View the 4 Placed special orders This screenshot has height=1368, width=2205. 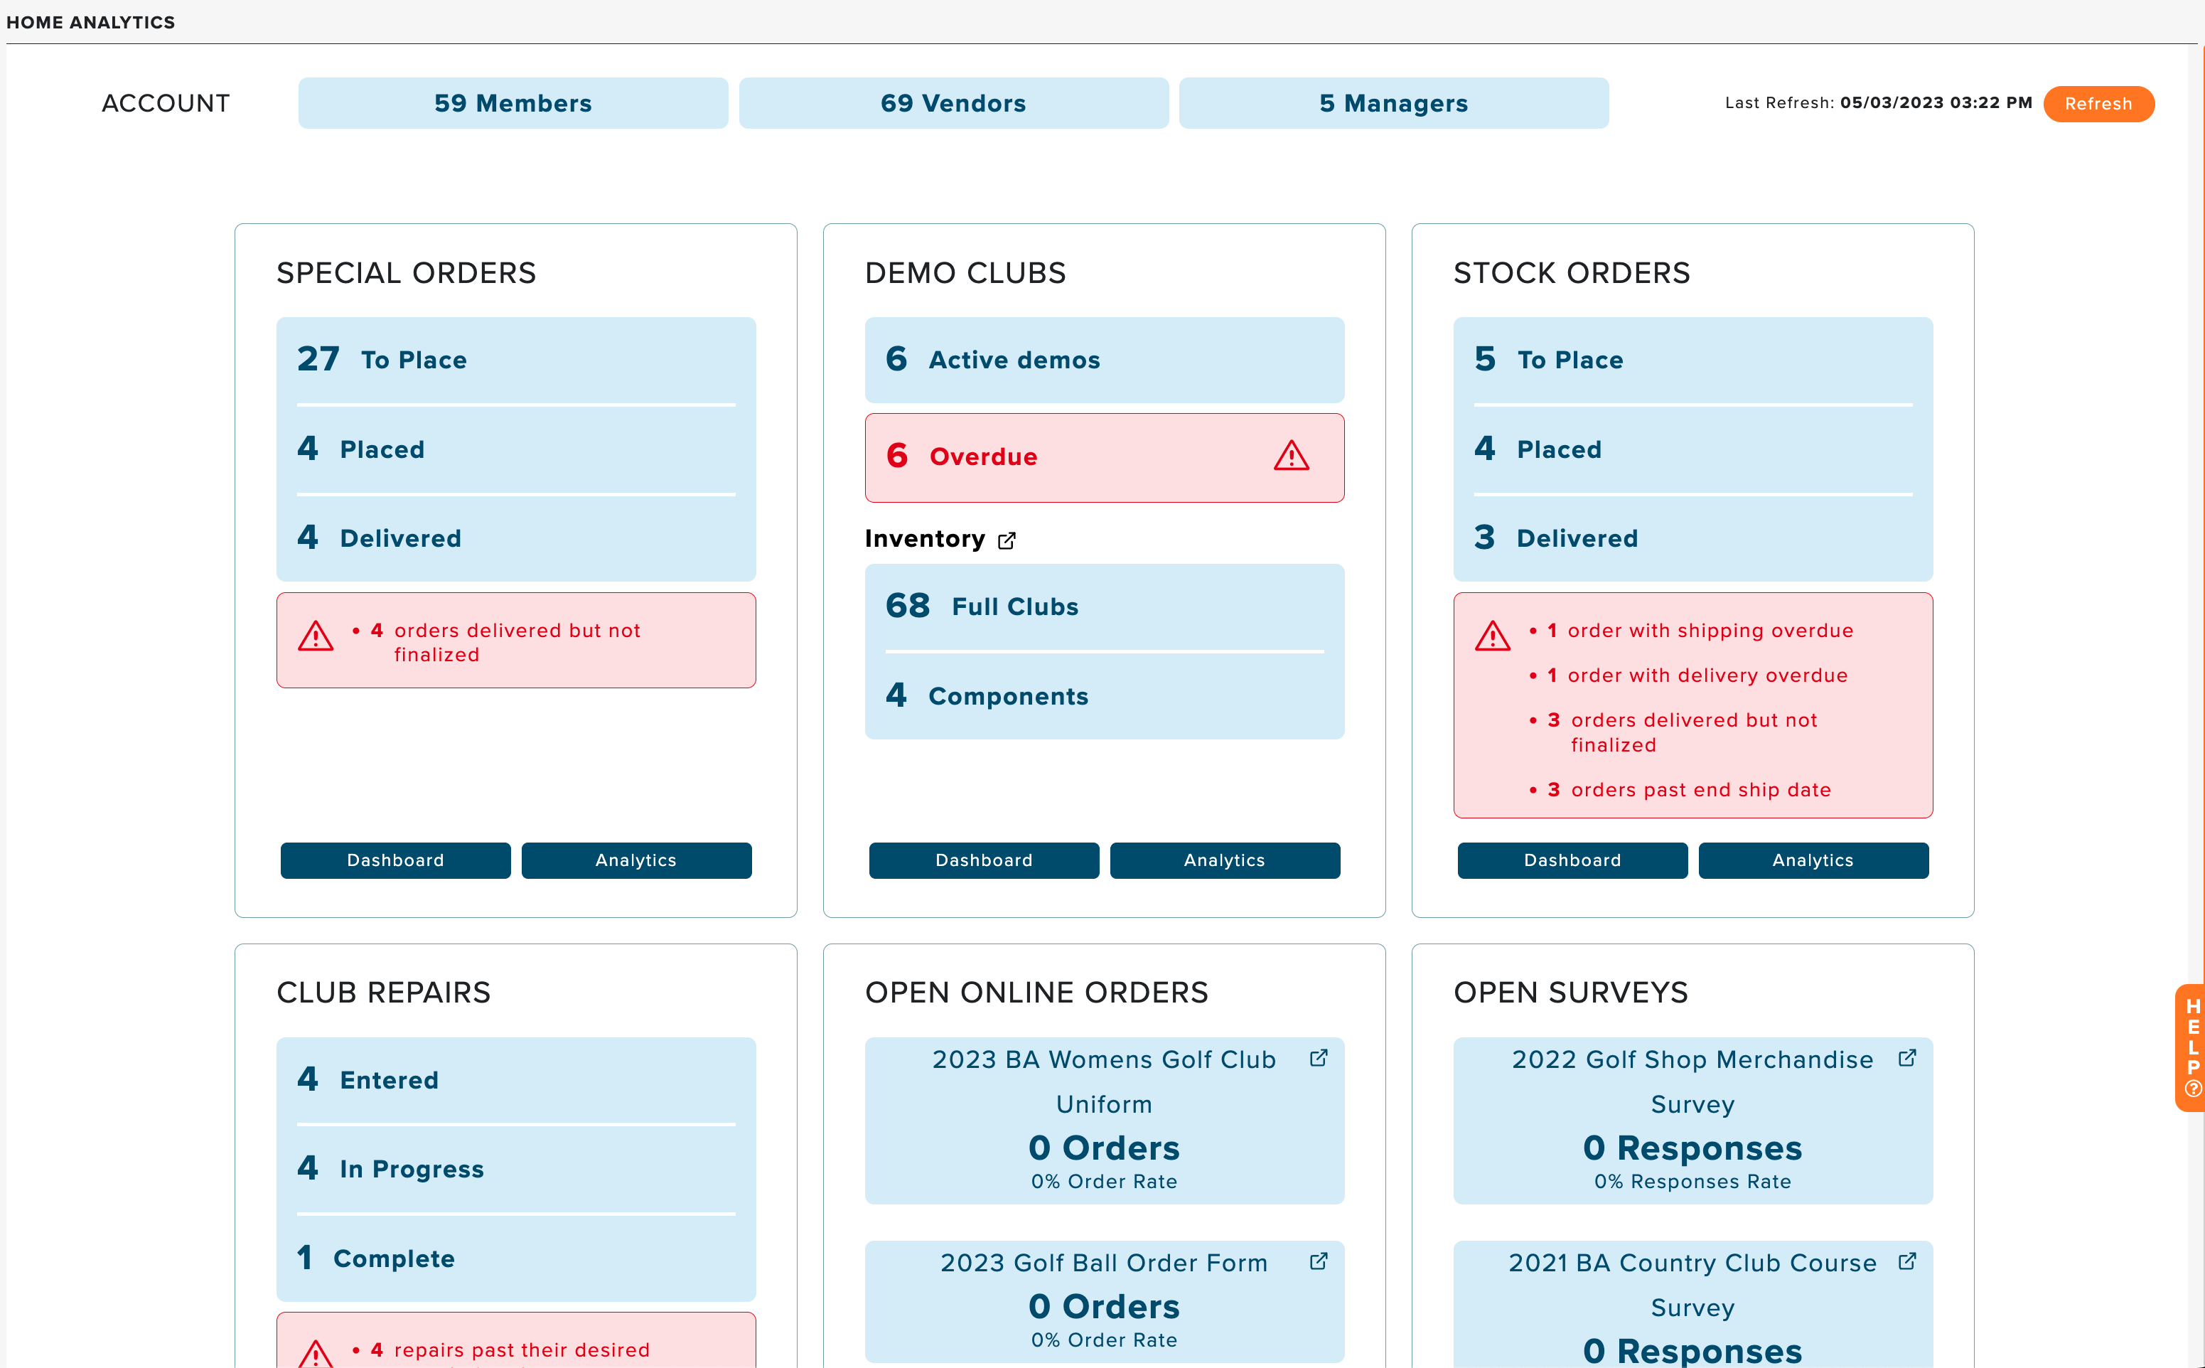tap(515, 449)
